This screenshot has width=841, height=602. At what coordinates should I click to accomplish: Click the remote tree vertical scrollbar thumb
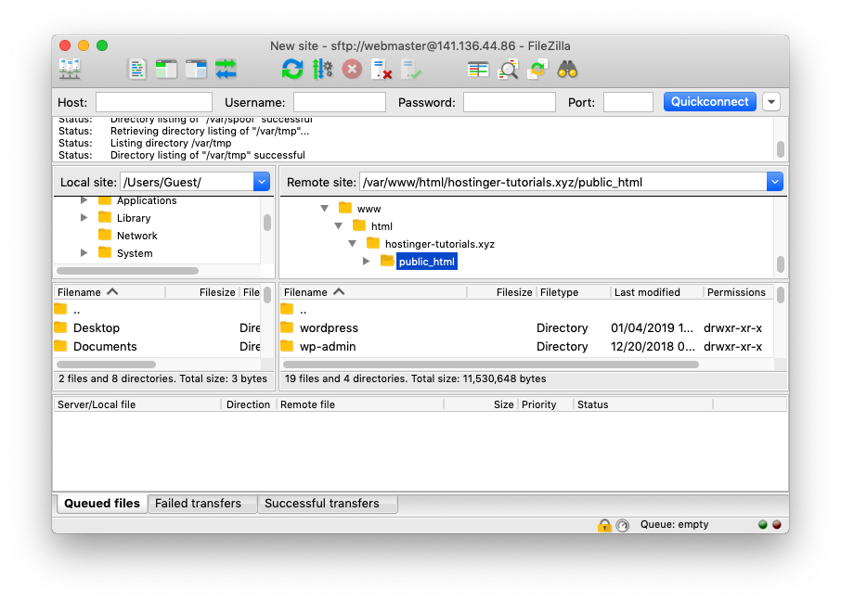pyautogui.click(x=781, y=263)
